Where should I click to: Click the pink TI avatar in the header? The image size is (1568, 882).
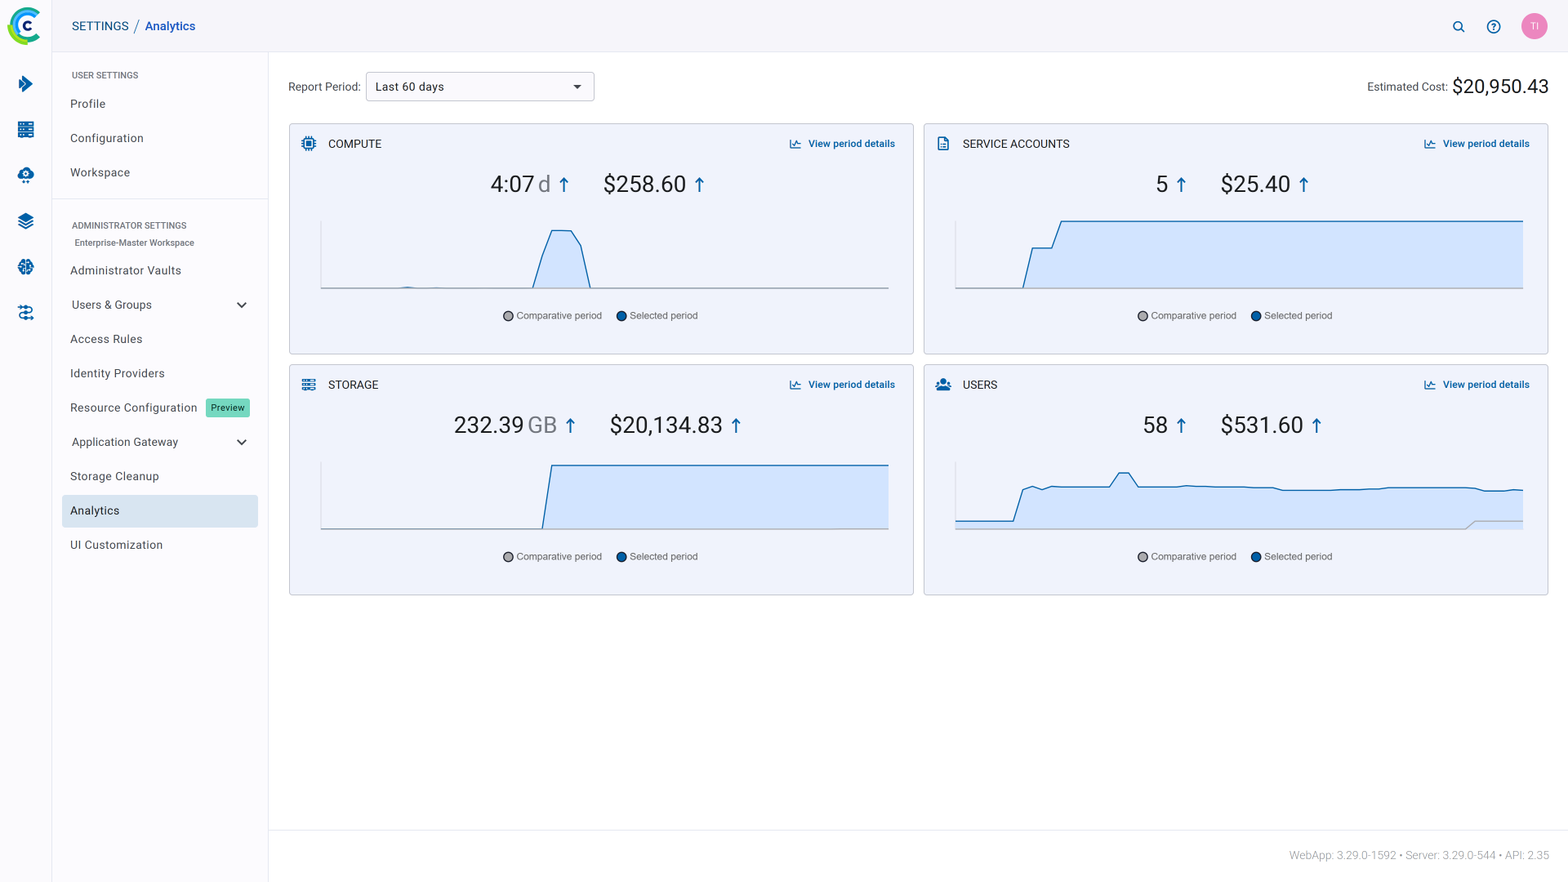coord(1535,26)
